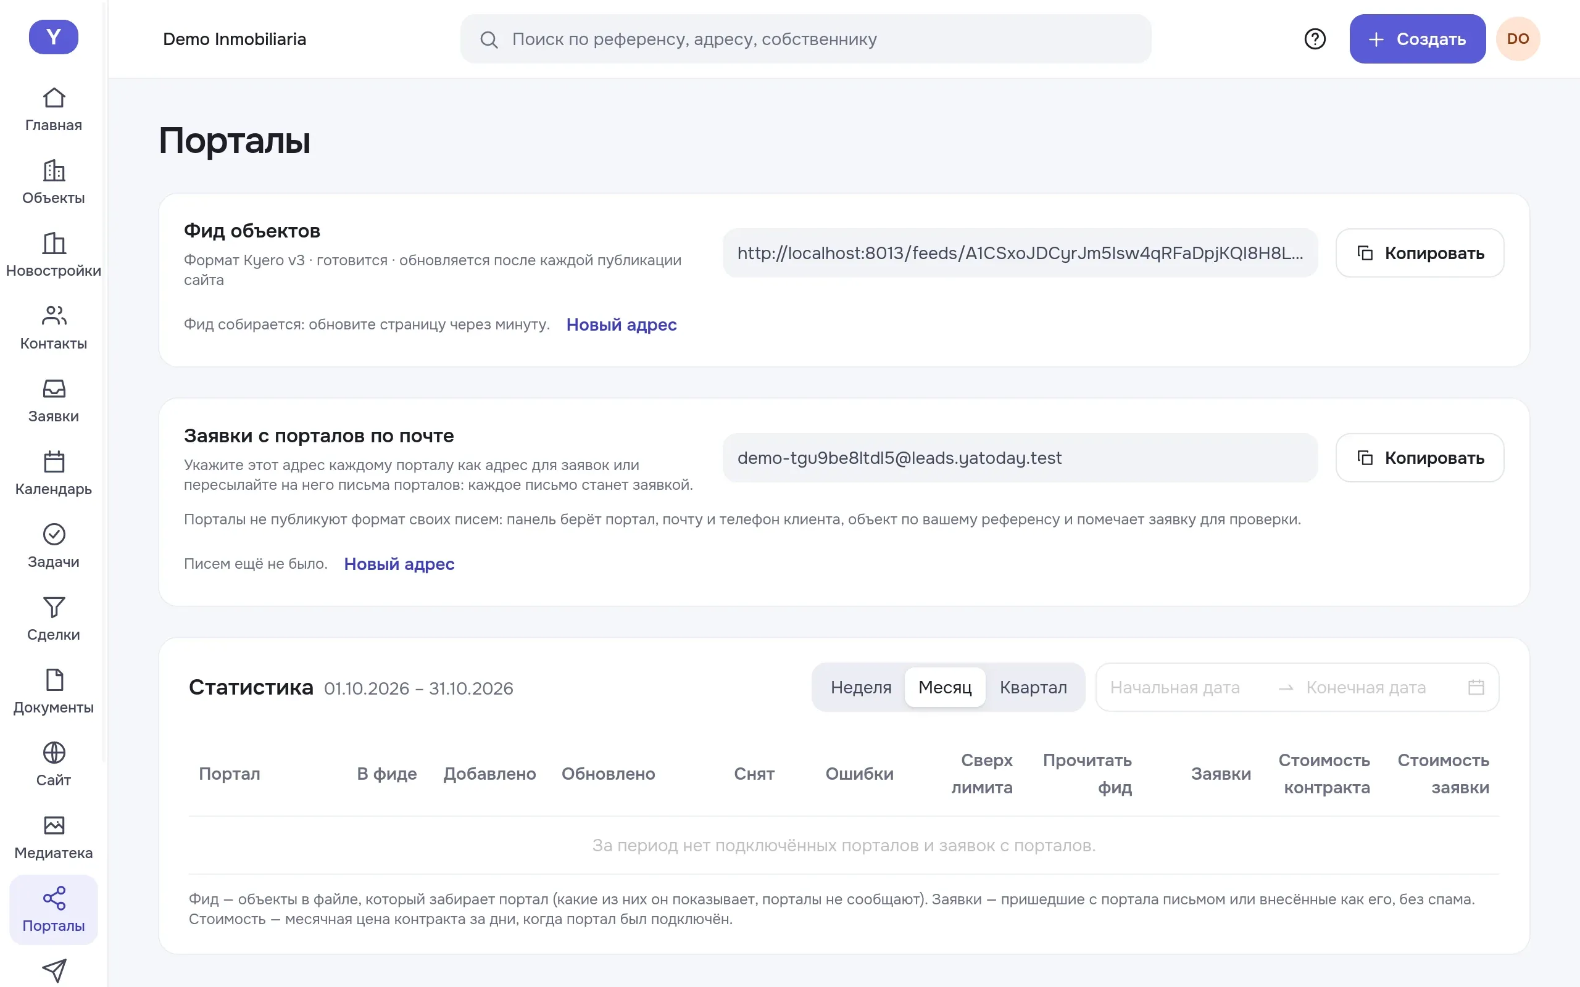Select the Квартал period tab
The image size is (1580, 987).
point(1033,687)
